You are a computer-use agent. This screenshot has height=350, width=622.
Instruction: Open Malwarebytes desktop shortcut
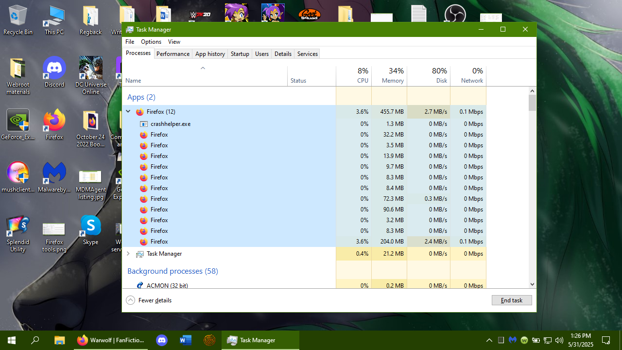[x=54, y=177]
